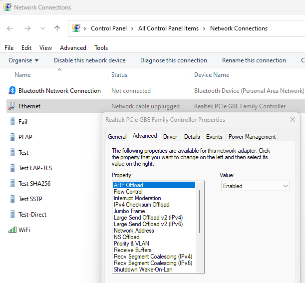Select Network Connections breadcrumb
Viewport: 305px width, 283px height.
click(239, 28)
